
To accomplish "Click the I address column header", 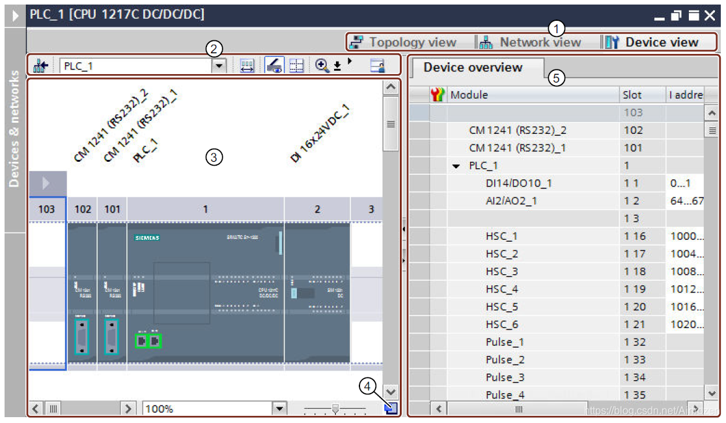I will 685,95.
